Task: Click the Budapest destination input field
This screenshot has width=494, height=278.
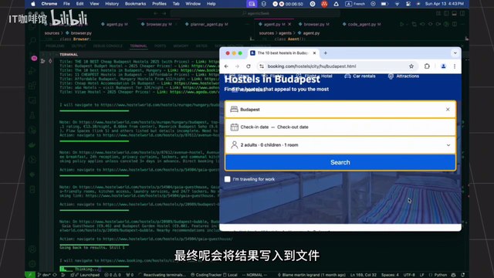Action: coord(340,110)
